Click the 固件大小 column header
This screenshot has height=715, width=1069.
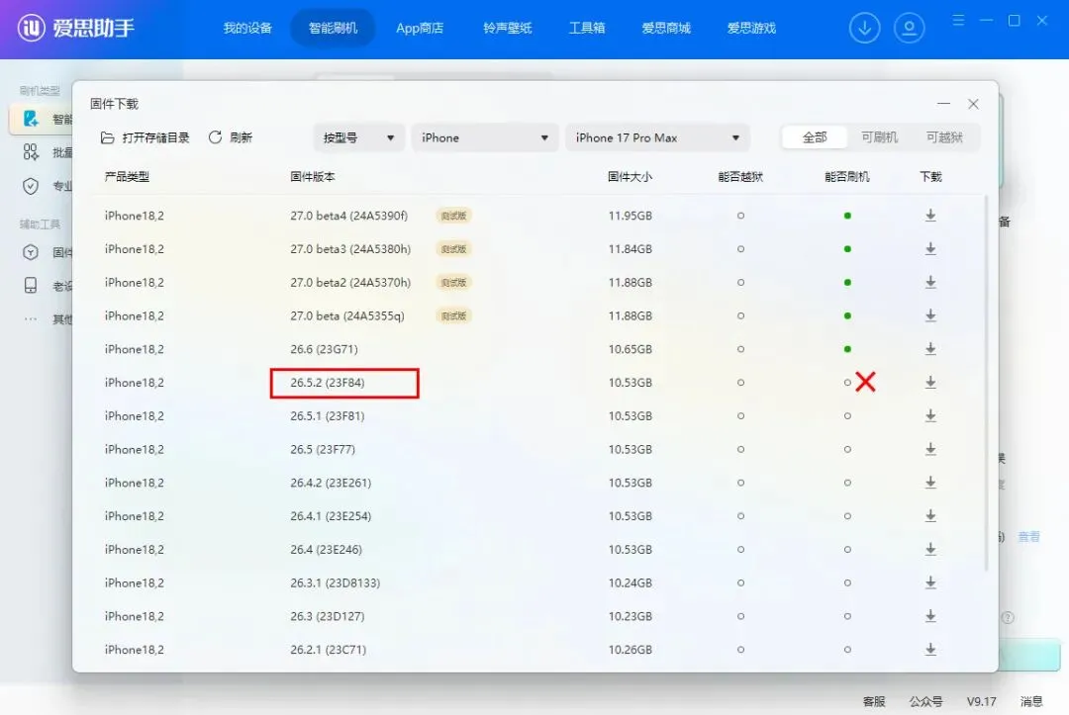630,176
